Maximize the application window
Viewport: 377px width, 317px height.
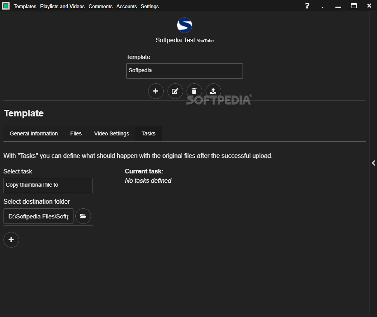point(354,6)
